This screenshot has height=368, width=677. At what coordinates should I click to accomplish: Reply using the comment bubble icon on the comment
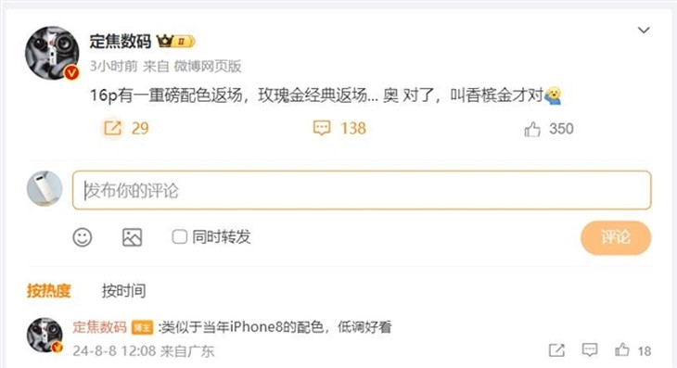click(590, 349)
